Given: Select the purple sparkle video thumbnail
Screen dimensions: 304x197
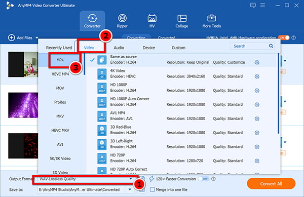Looking at the screenshot, I should pyautogui.click(x=23, y=105).
